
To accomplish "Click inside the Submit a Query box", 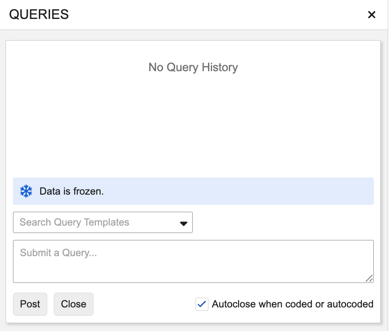I will tap(193, 266).
